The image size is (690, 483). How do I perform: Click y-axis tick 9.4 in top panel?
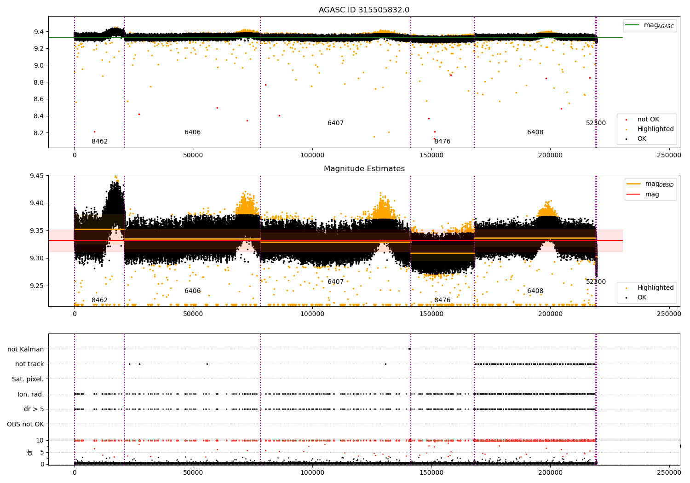pos(39,32)
